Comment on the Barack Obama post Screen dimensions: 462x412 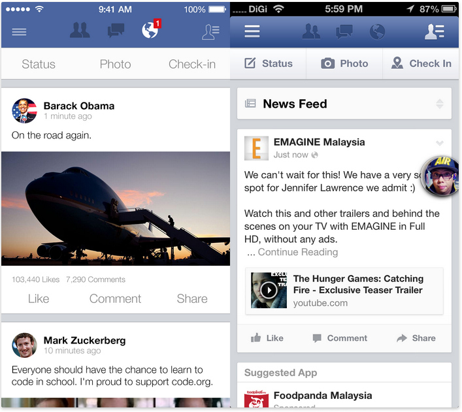[115, 298]
